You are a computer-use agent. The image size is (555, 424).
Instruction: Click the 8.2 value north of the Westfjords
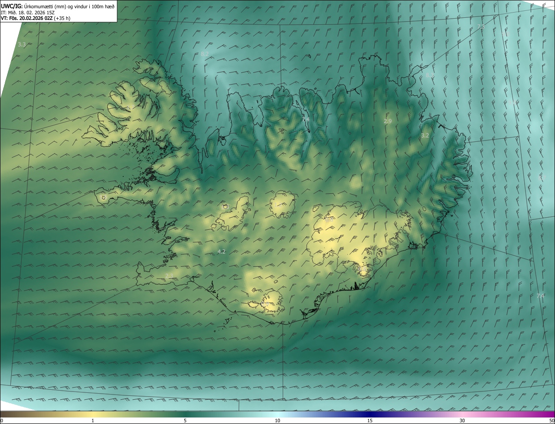[205, 54]
